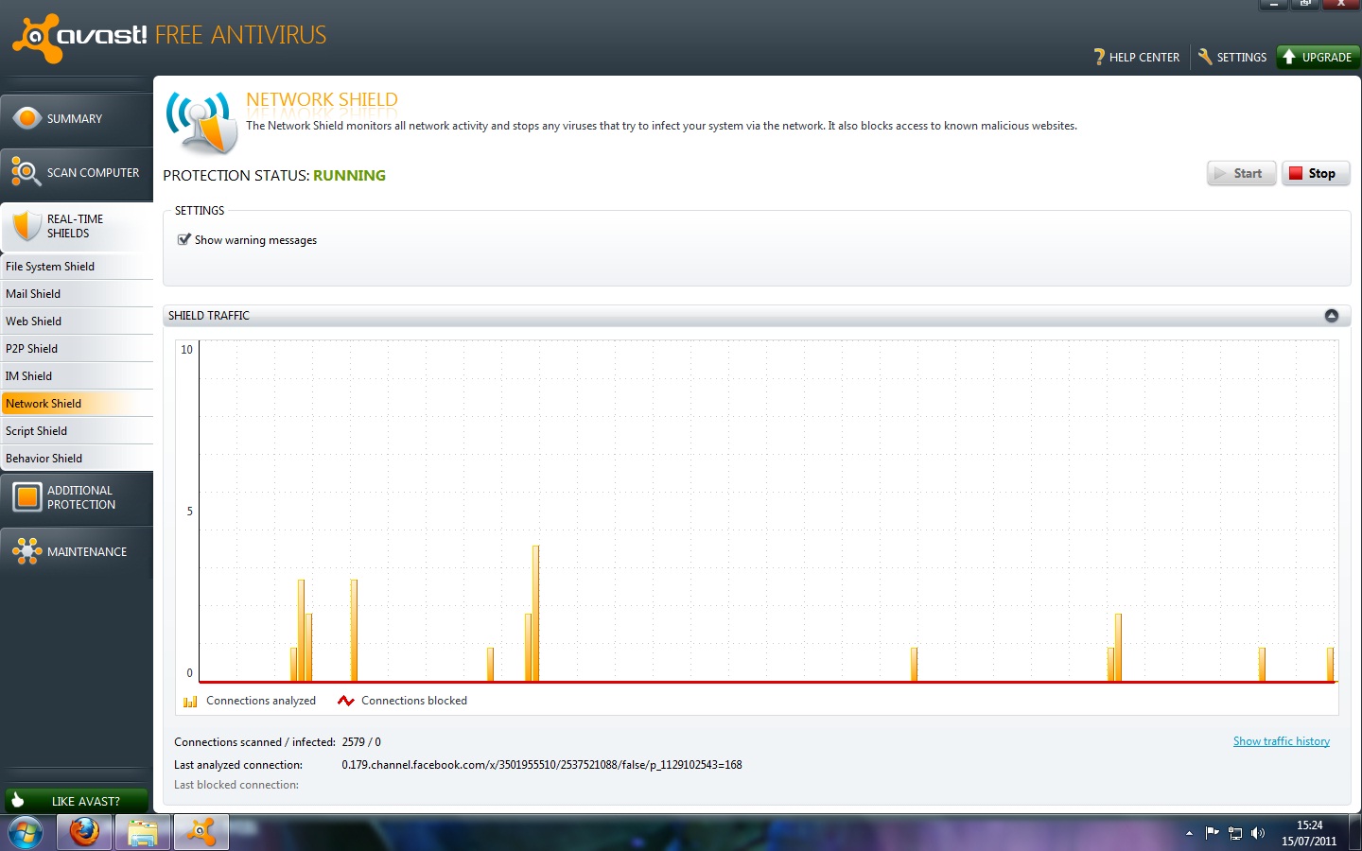Click the Help Center question mark icon
Screen dimensions: 1362x851
(1099, 58)
